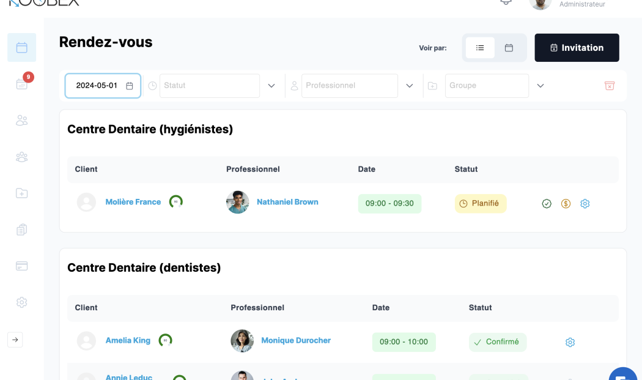Image resolution: width=642 pixels, height=380 pixels.
Task: Click the folder icon beside Groupe filter
Action: [x=432, y=86]
